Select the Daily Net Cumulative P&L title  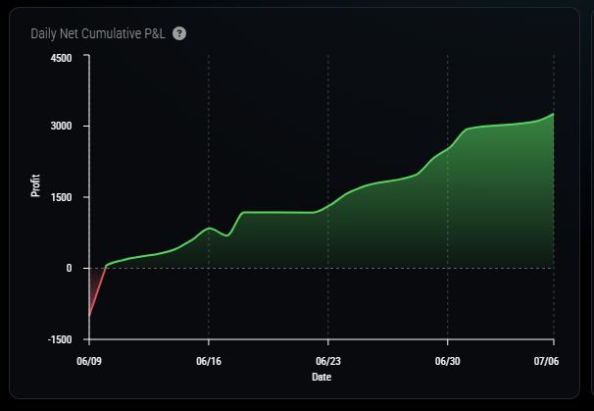(98, 33)
